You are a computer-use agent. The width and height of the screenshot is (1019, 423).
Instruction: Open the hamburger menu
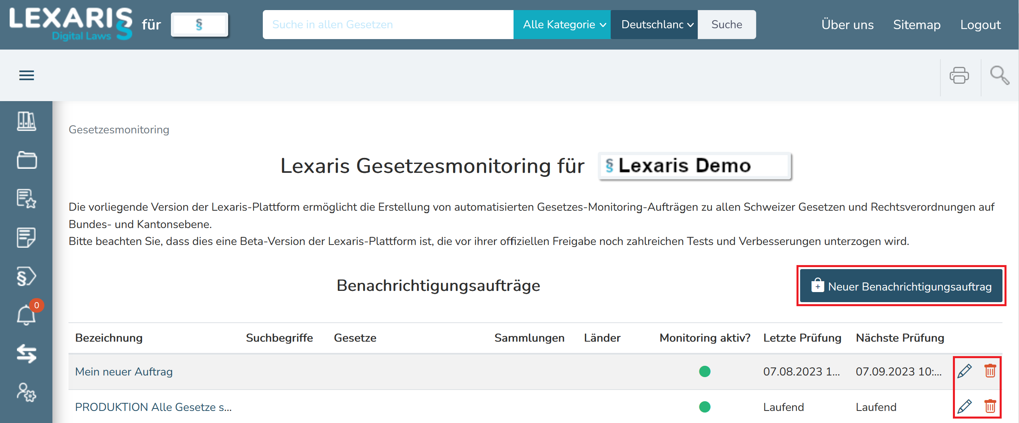(27, 75)
